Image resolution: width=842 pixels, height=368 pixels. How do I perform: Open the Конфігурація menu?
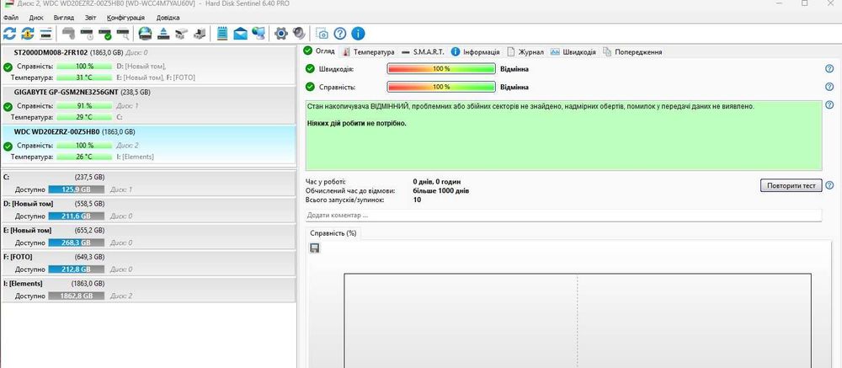(125, 18)
